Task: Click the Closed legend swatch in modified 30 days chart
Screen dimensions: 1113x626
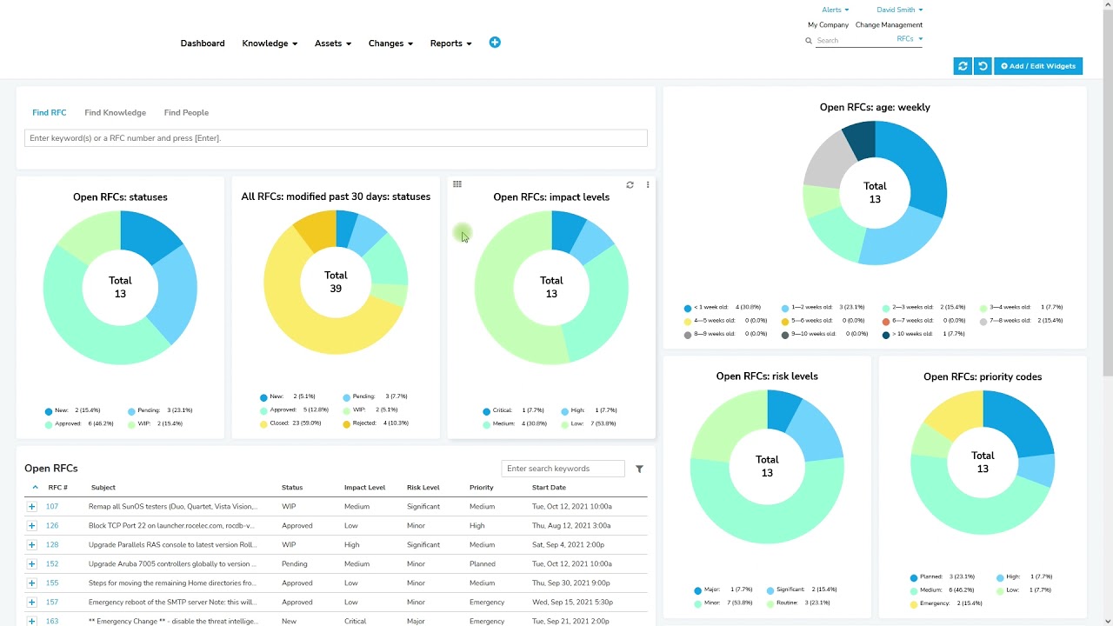Action: click(x=263, y=424)
